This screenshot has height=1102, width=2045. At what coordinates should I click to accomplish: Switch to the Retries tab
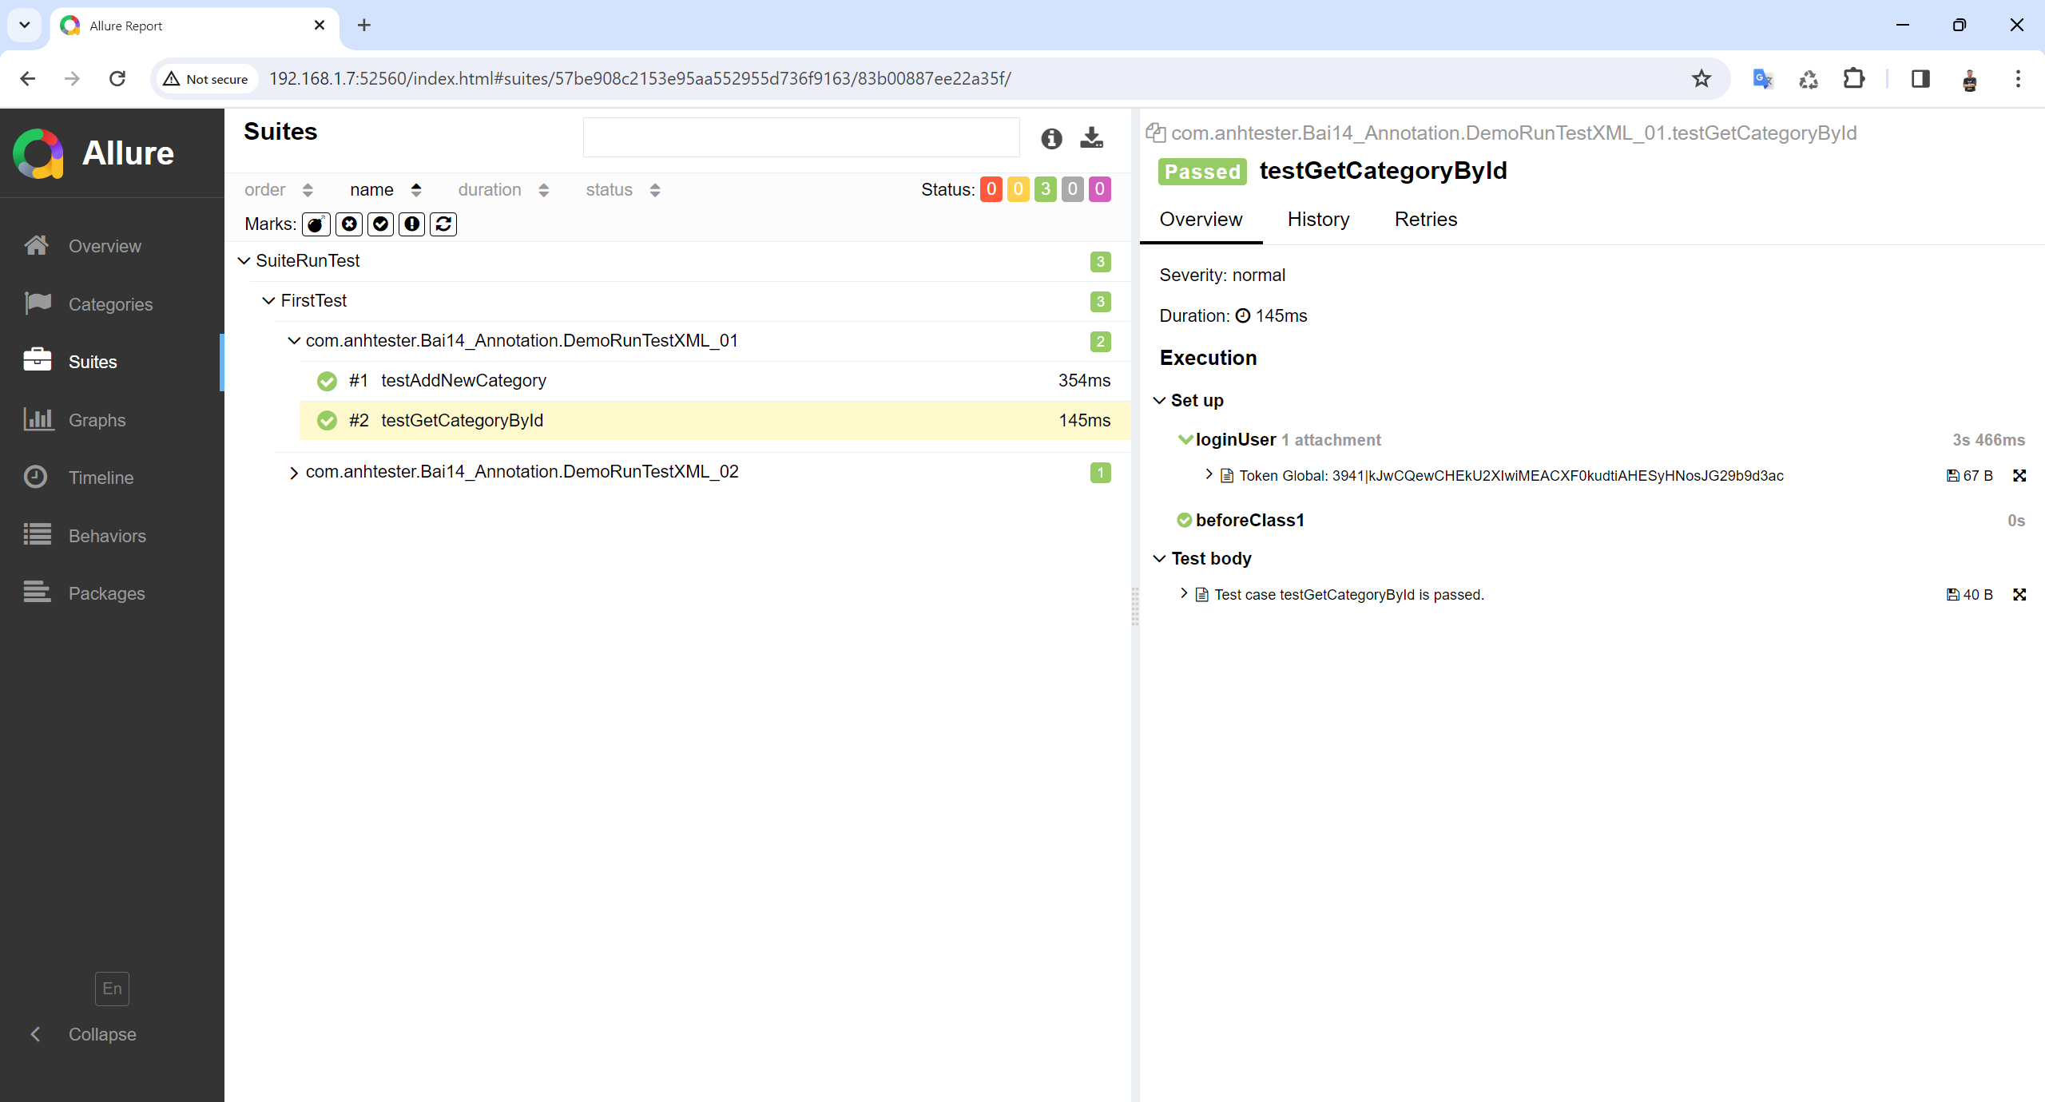coord(1426,220)
